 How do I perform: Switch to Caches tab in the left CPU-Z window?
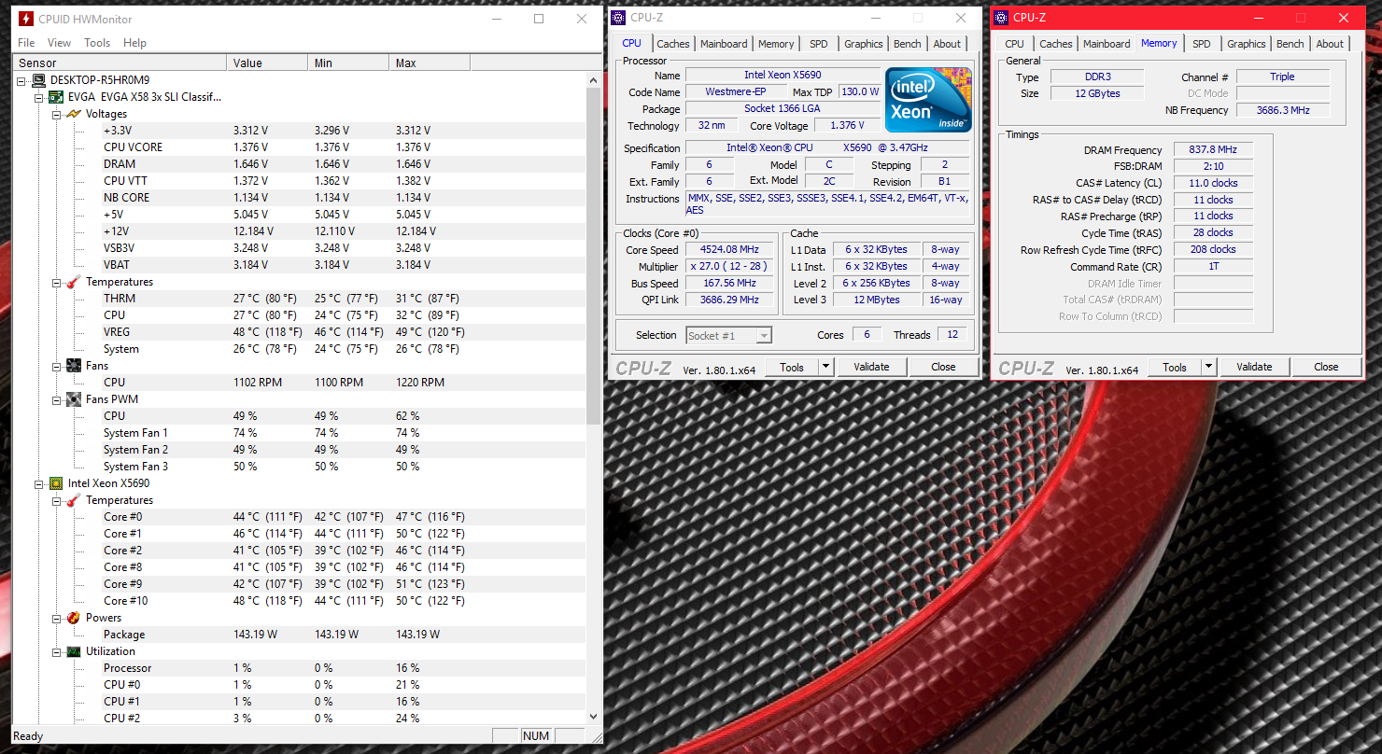point(672,44)
